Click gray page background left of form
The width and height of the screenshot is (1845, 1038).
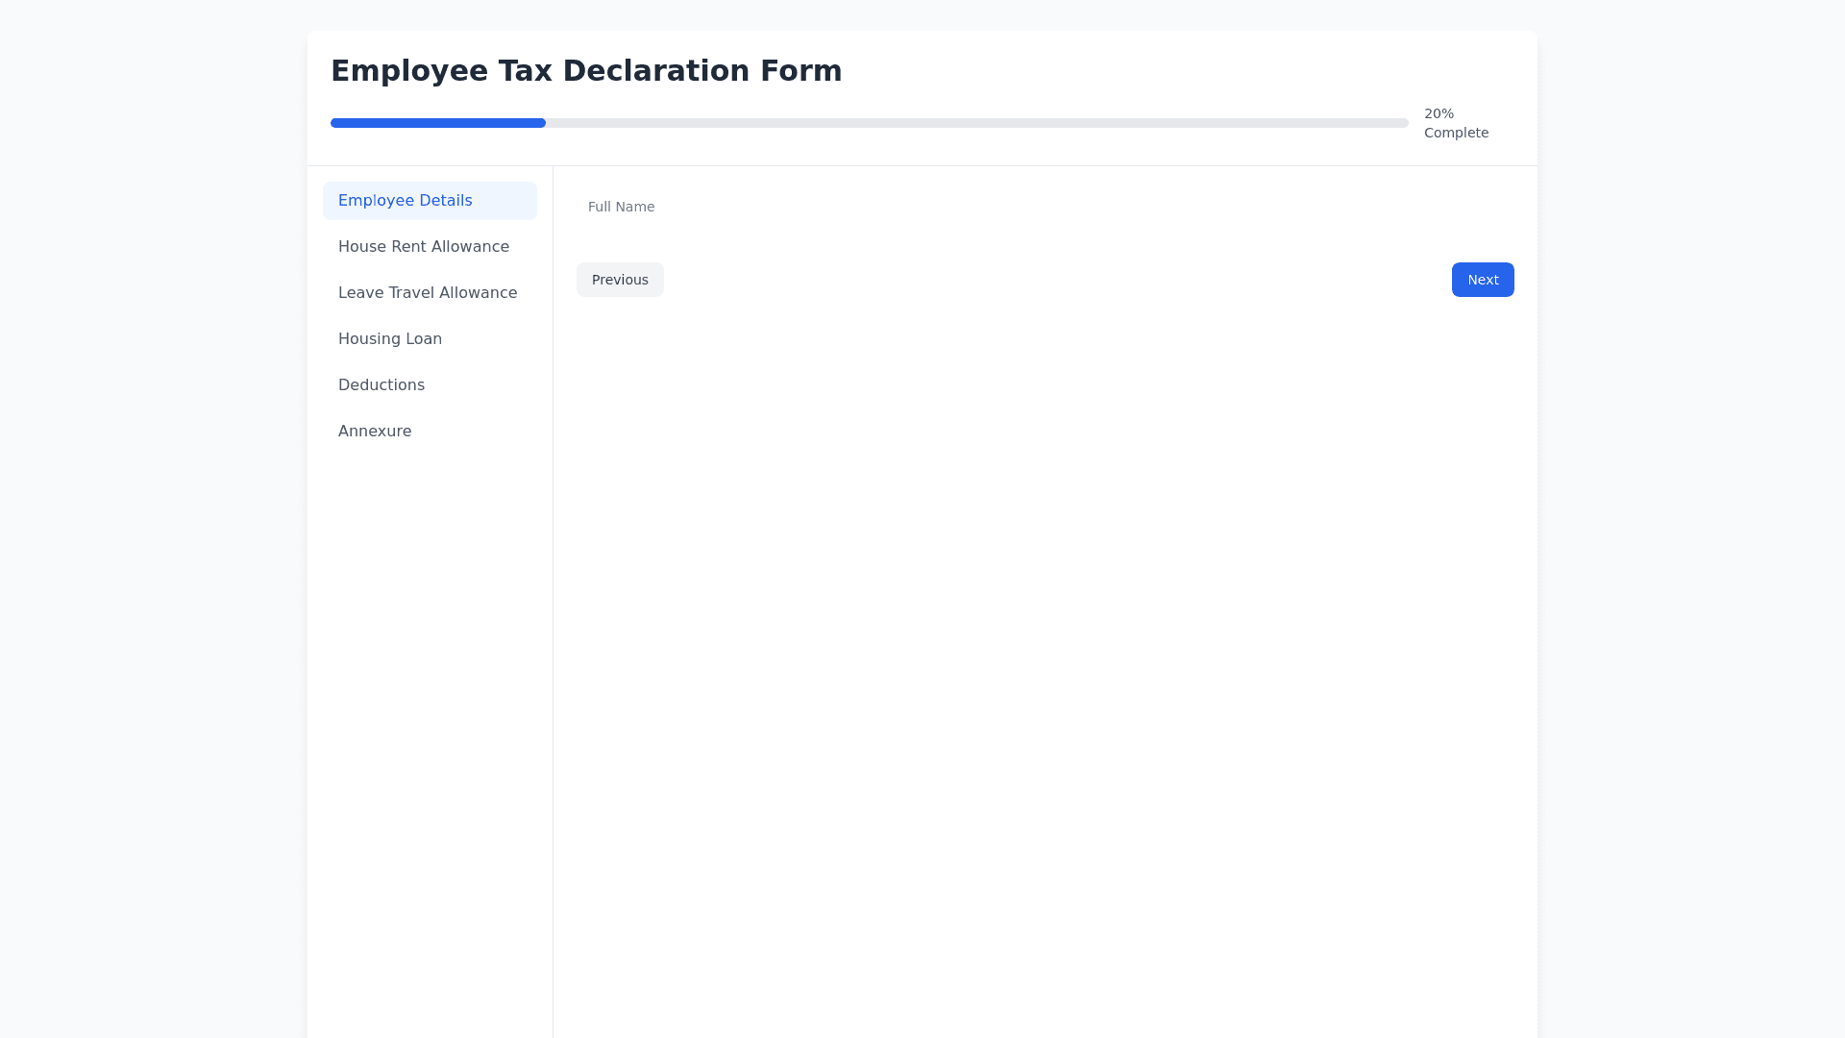coord(154,519)
